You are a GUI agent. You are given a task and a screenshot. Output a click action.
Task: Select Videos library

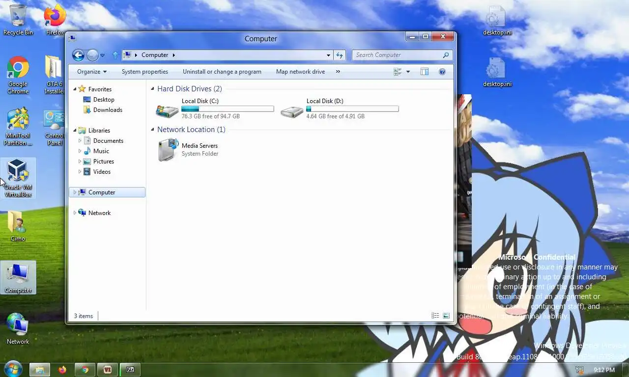pos(102,171)
